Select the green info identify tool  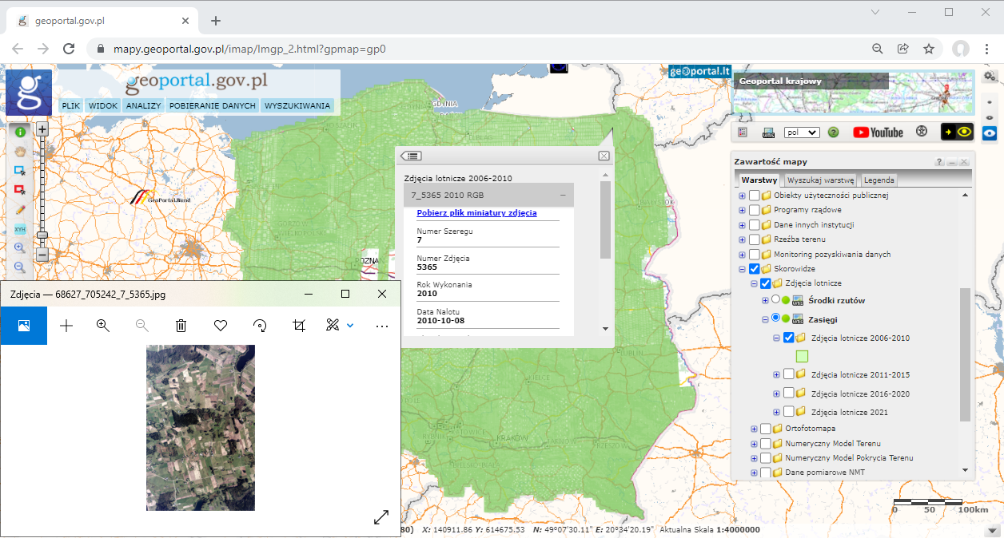(20, 132)
